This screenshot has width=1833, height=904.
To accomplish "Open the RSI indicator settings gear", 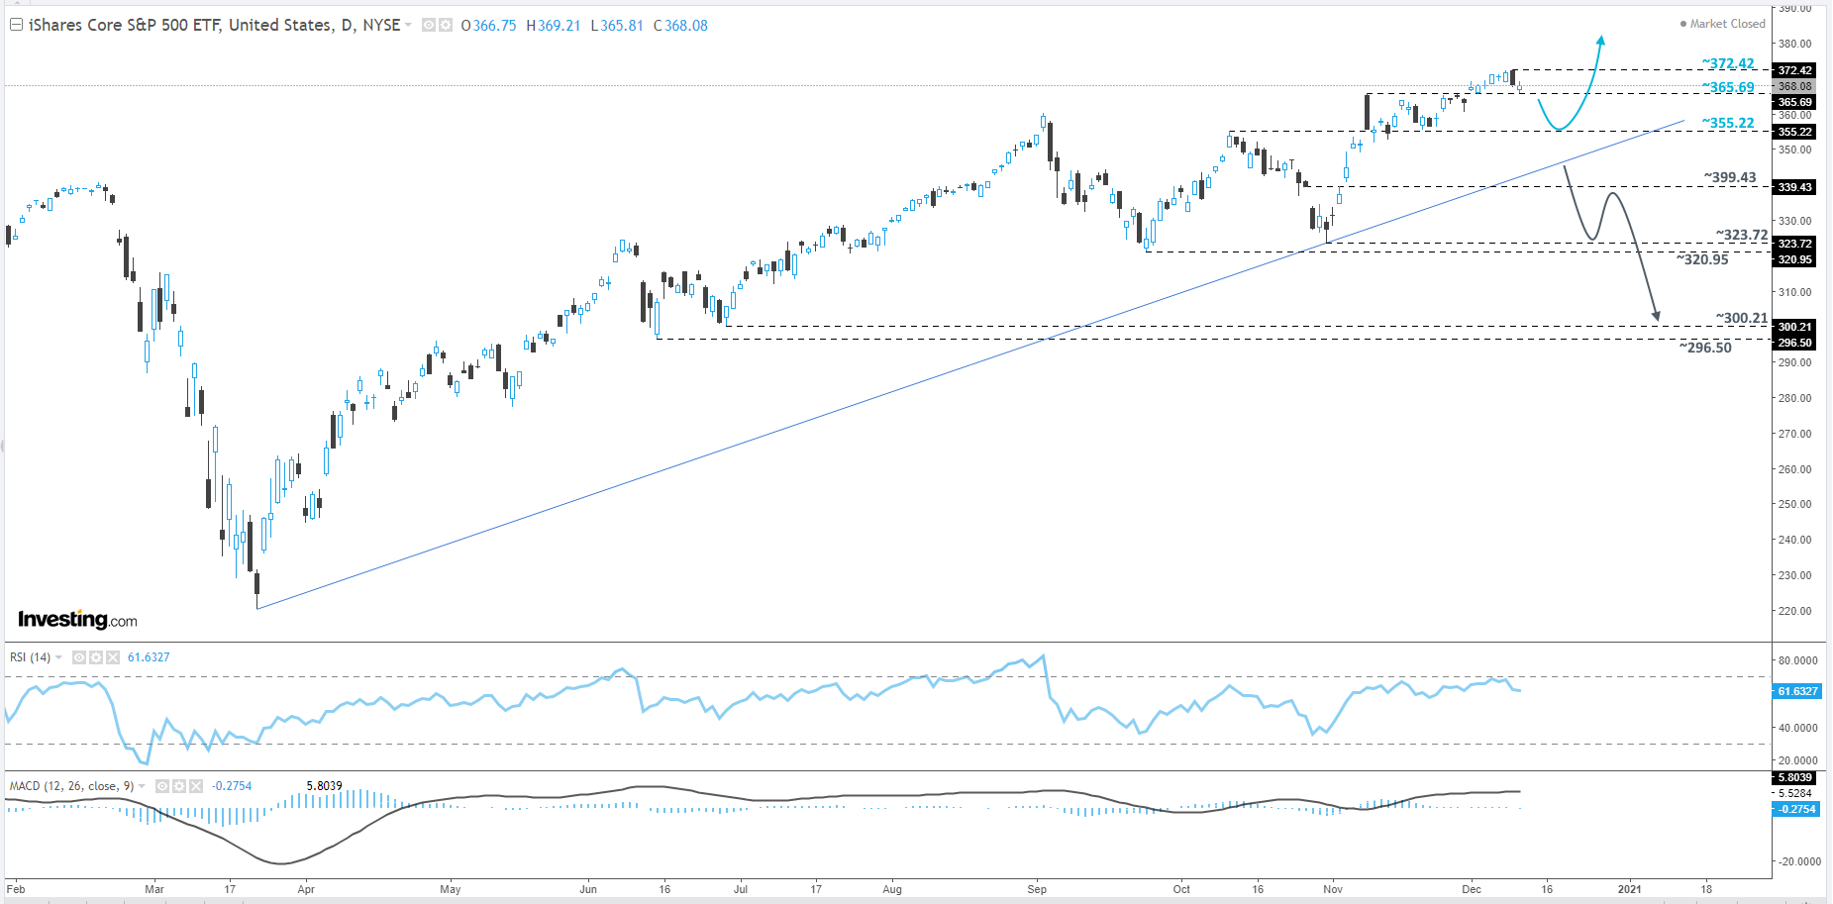I will click(95, 657).
